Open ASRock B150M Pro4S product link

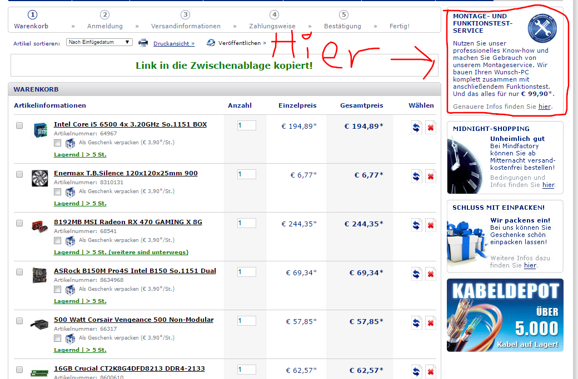tap(135, 271)
